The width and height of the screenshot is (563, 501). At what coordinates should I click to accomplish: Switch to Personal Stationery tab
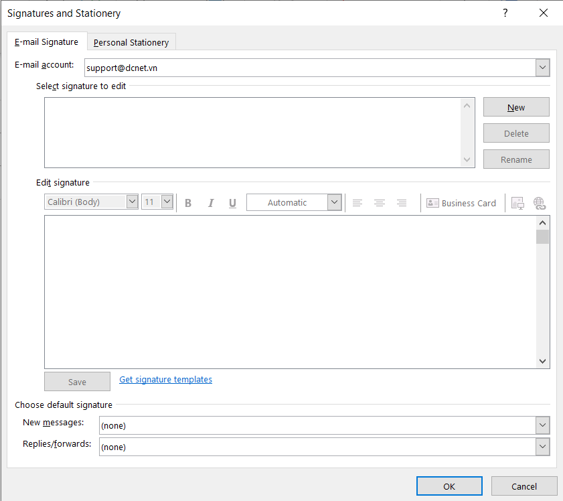pos(131,42)
